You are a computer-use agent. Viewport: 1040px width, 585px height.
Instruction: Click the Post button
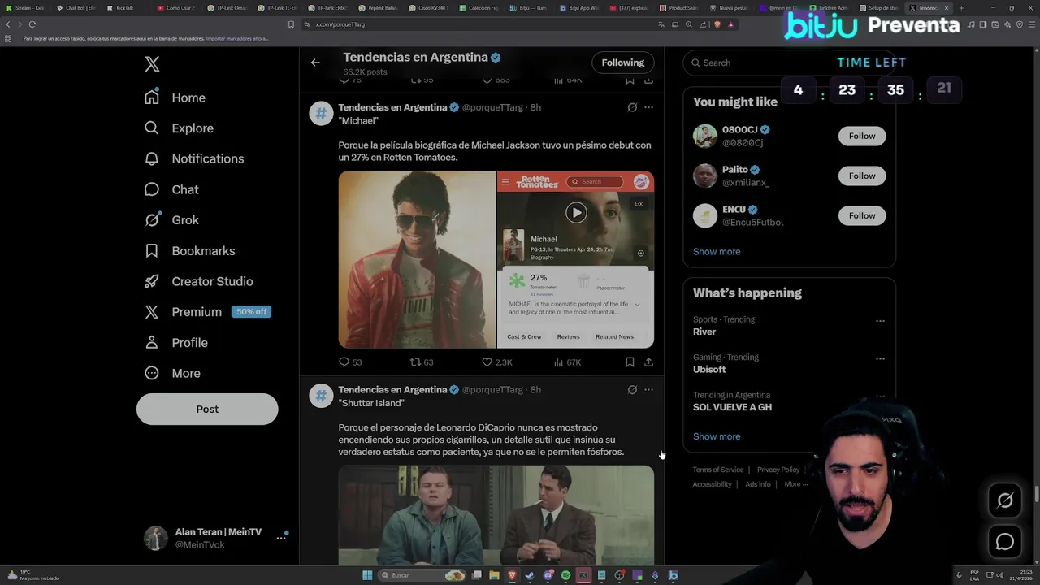(207, 409)
